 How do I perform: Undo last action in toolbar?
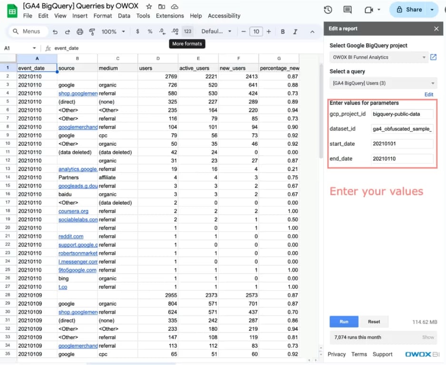(55, 31)
